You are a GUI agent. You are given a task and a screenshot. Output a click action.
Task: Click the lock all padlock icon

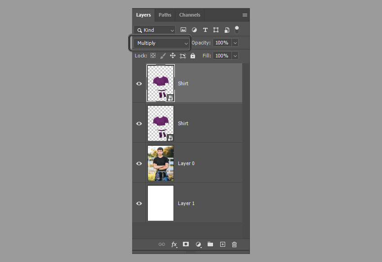pos(193,56)
